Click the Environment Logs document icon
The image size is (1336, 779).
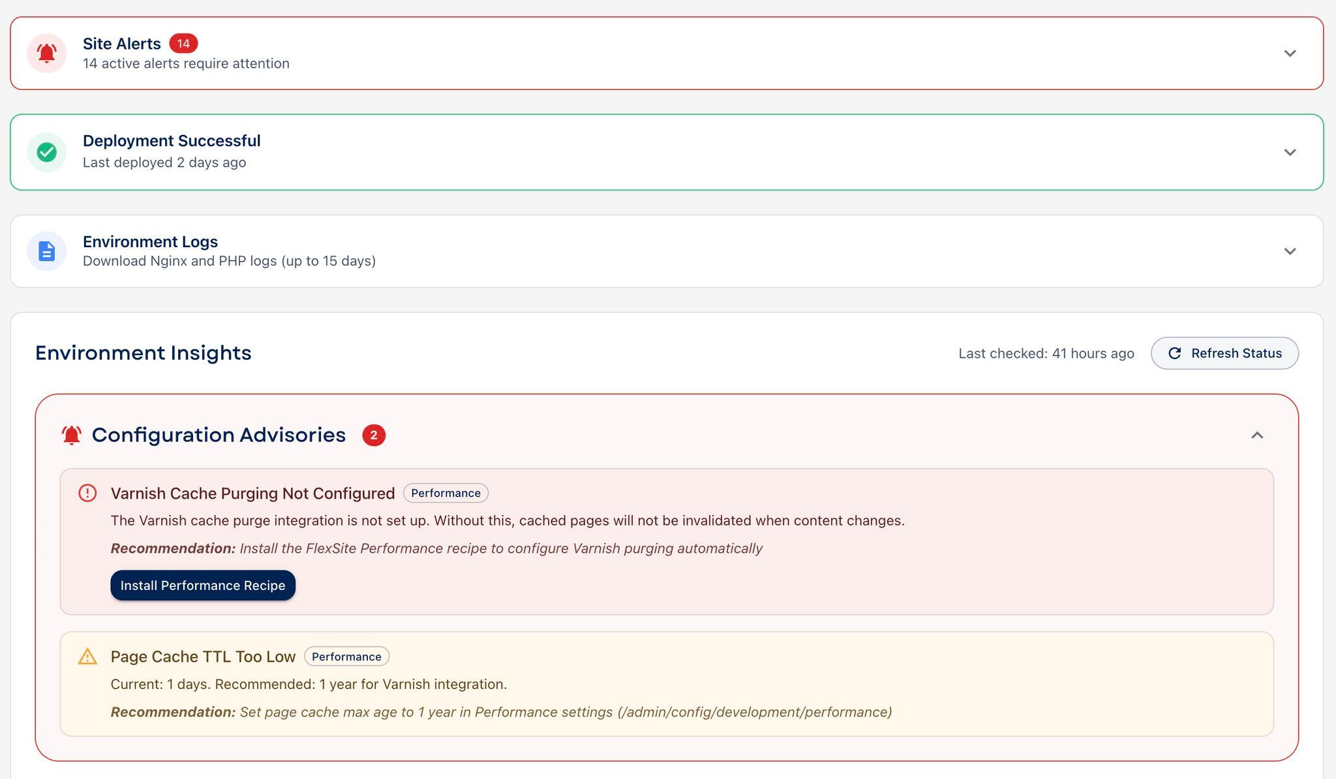[46, 250]
